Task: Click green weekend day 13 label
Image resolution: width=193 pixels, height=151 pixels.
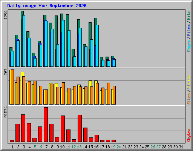Action: pos(79,147)
